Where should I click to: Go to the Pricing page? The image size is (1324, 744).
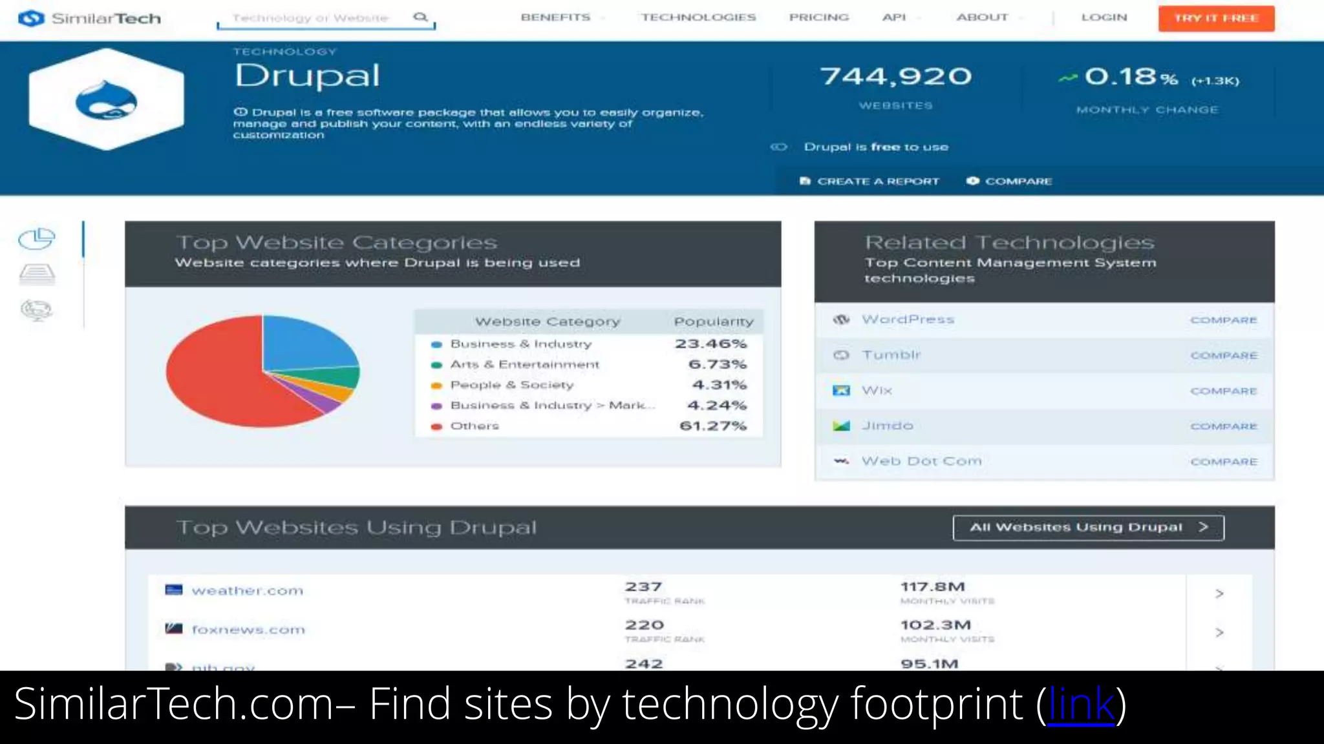point(818,17)
